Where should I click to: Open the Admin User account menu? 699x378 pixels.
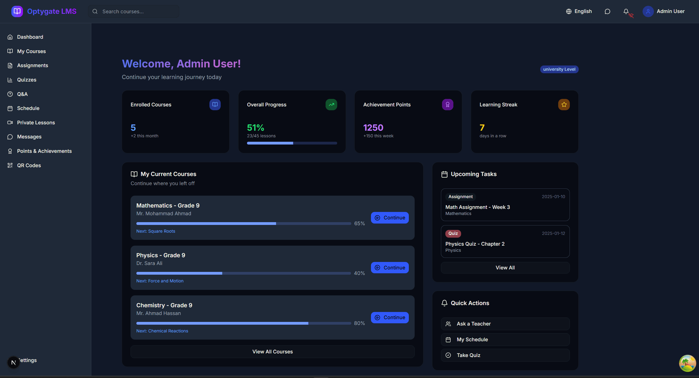coord(664,11)
